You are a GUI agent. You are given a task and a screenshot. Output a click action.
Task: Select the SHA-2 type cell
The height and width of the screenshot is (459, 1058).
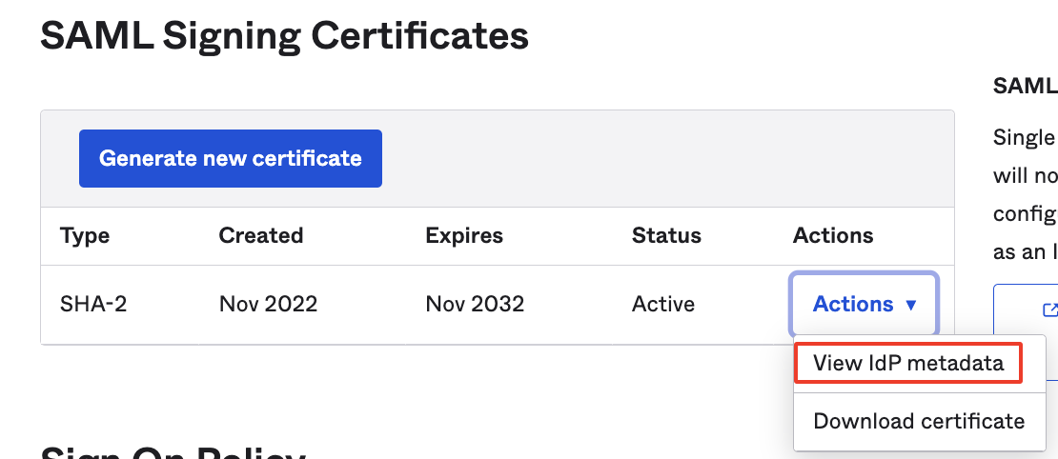point(92,305)
